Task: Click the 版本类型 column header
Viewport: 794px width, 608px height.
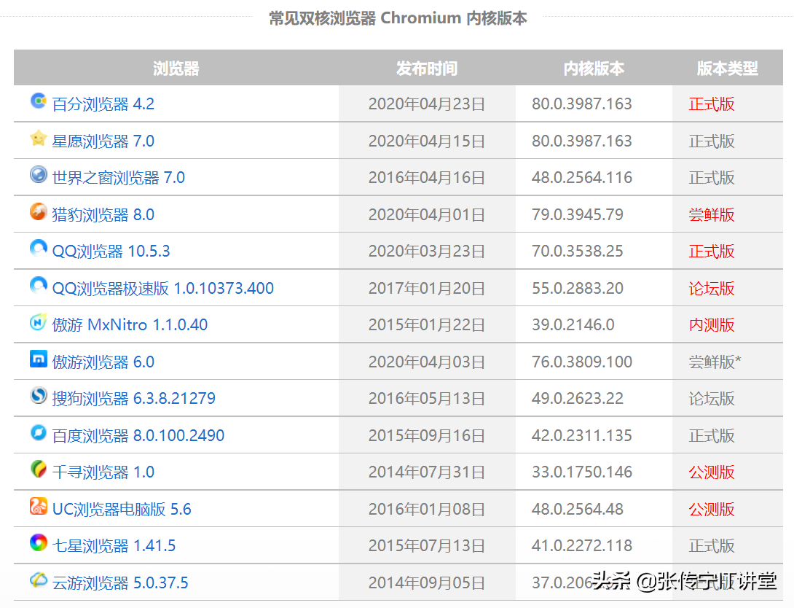Action: click(728, 68)
